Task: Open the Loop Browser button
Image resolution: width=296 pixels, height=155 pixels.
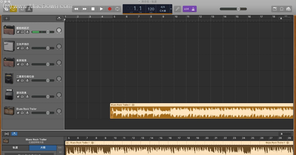Action: 282,9
